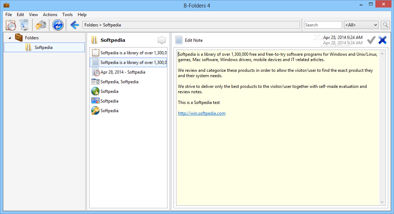Image resolution: width=394 pixels, height=214 pixels.
Task: Click the Folders briefcase icon in tree
Action: pos(19,38)
